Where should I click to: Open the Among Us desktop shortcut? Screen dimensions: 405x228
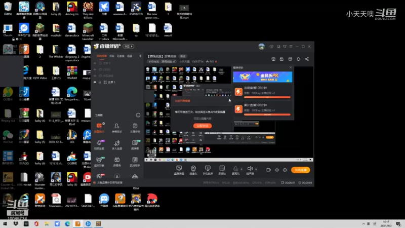tap(72, 9)
